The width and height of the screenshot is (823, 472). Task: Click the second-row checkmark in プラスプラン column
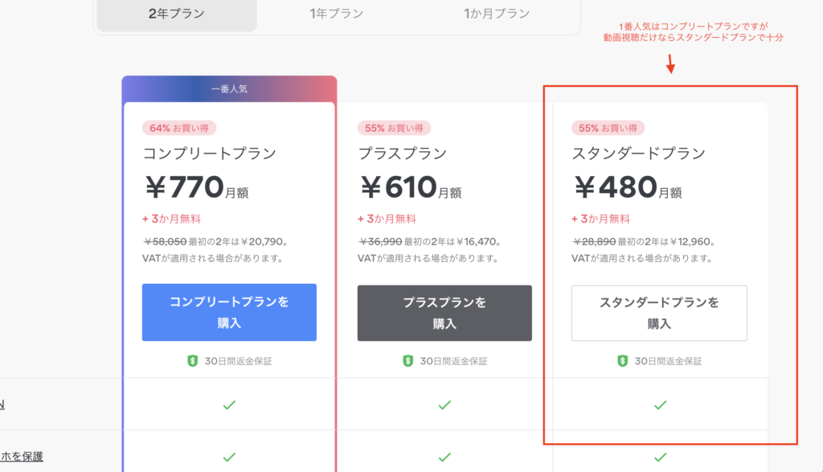444,458
